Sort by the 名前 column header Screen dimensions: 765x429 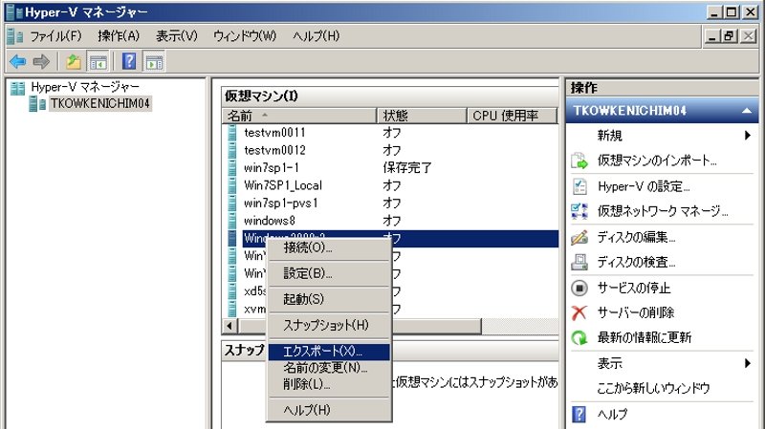299,116
